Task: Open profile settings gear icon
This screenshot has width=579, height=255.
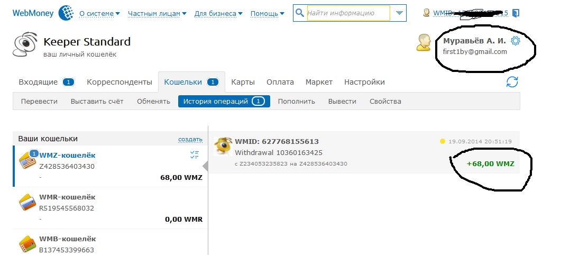Action: click(515, 41)
